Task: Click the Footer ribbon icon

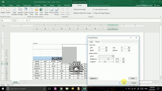Action: tap(8, 10)
